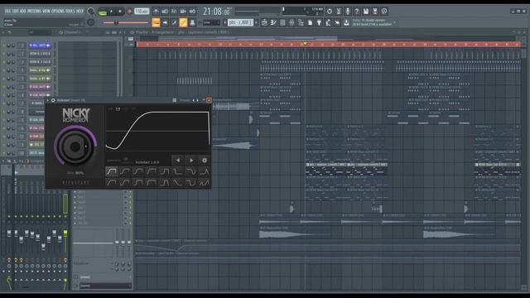Toggle the loop recording icon
530x298 pixels.
192,11
